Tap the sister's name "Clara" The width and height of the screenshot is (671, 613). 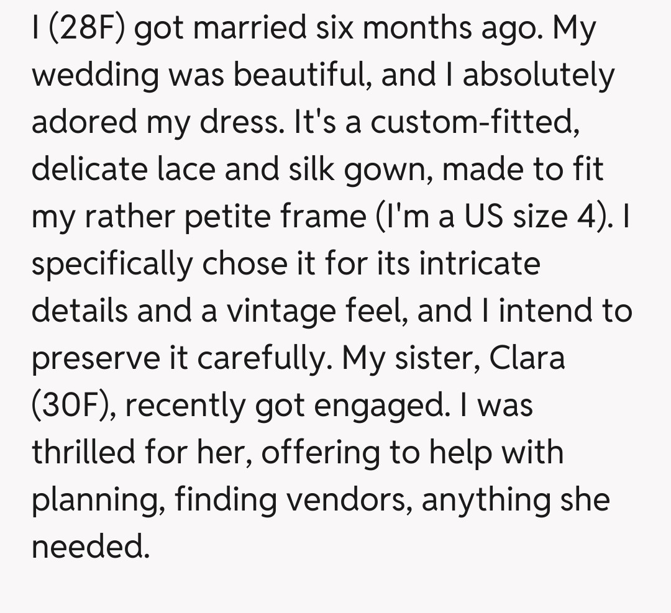(x=527, y=358)
